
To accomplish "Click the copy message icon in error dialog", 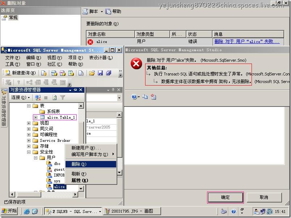I will 145,97.
